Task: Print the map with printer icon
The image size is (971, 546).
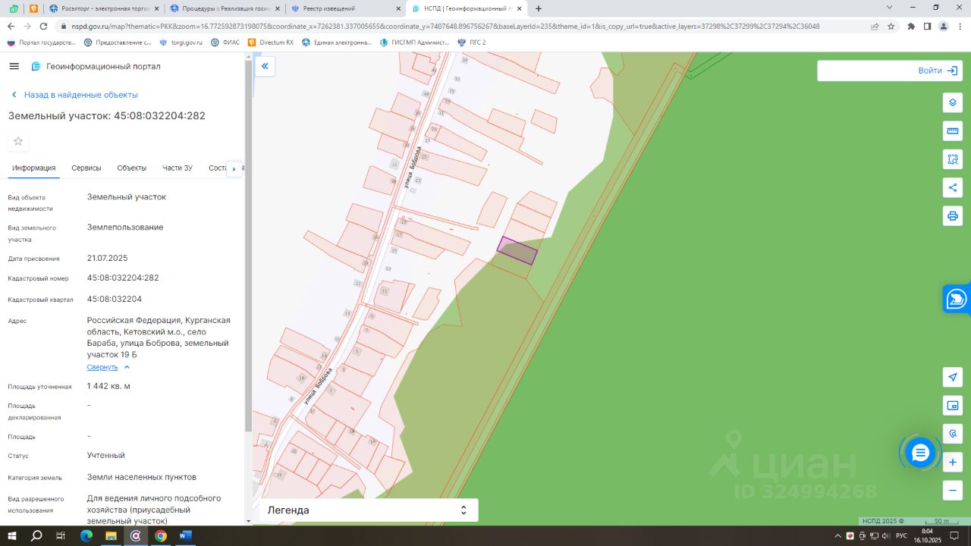Action: (953, 216)
